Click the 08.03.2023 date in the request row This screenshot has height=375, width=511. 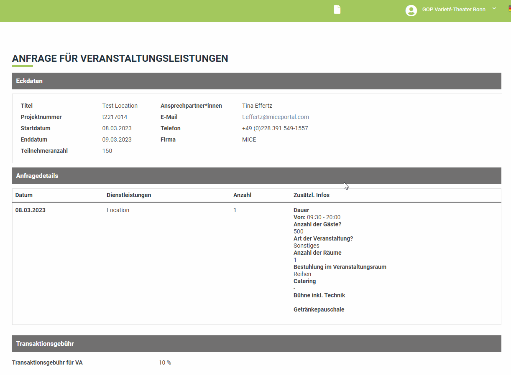31,210
